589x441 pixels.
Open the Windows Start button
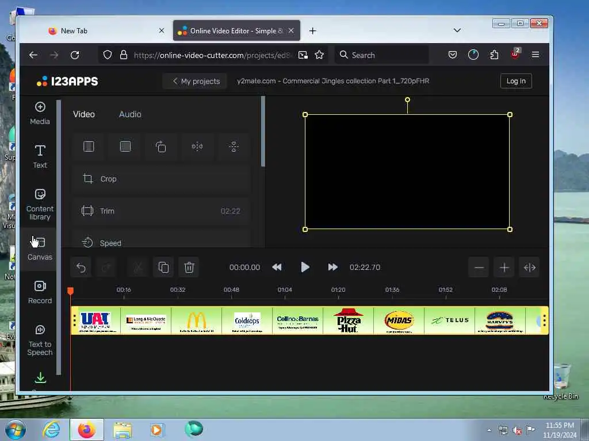point(16,430)
